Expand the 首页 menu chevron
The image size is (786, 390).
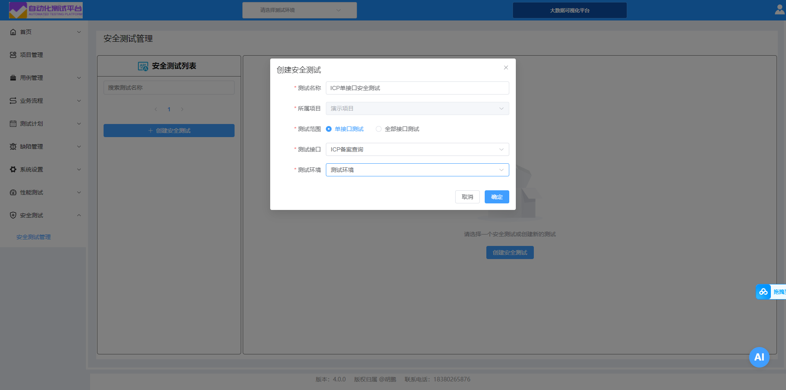pos(79,32)
